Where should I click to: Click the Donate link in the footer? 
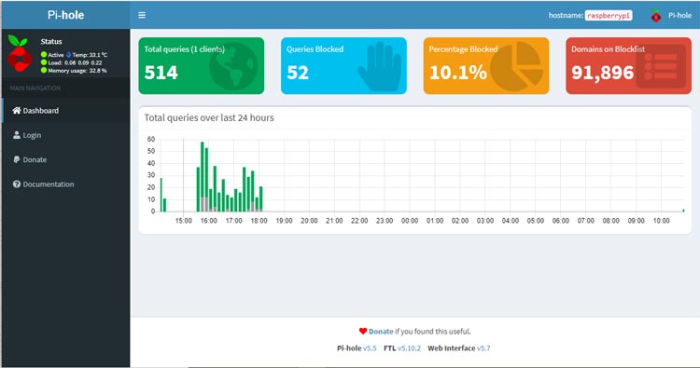(x=381, y=331)
